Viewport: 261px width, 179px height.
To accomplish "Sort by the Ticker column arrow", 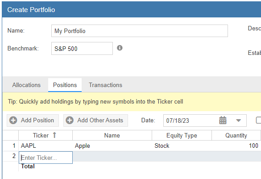I will coord(54,135).
